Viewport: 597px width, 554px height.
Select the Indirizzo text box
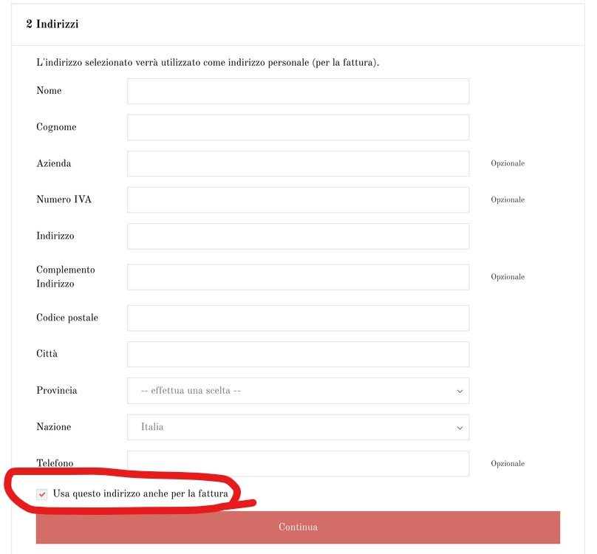pyautogui.click(x=298, y=236)
